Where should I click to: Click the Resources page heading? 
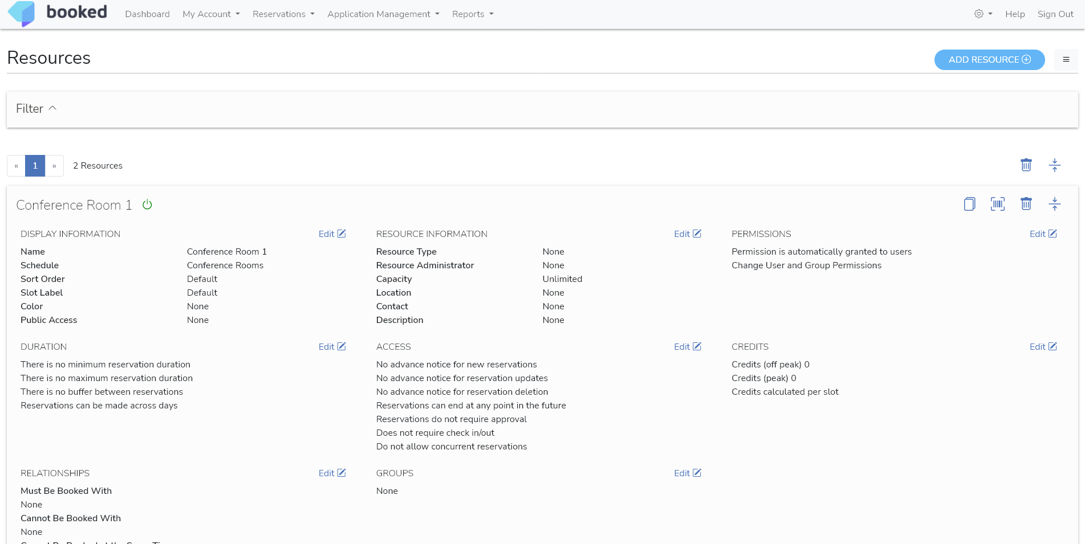pos(48,58)
